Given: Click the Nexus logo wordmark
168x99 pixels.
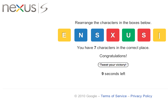Looking at the screenshot, I should (19, 8).
